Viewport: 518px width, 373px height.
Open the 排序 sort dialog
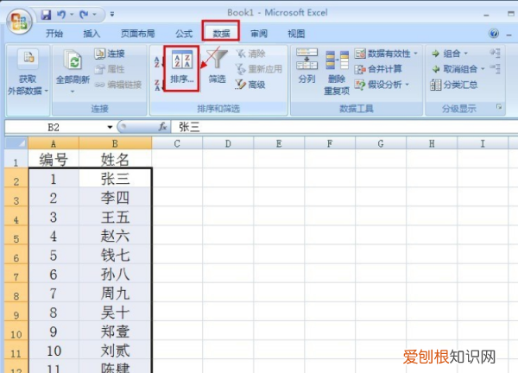[x=181, y=68]
